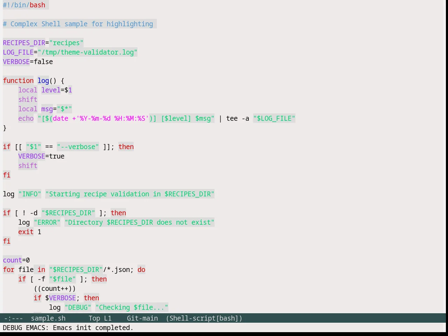Viewport: 448px width, 336px height.
Task: Click the count=0 variable line
Action: [x=16, y=260]
